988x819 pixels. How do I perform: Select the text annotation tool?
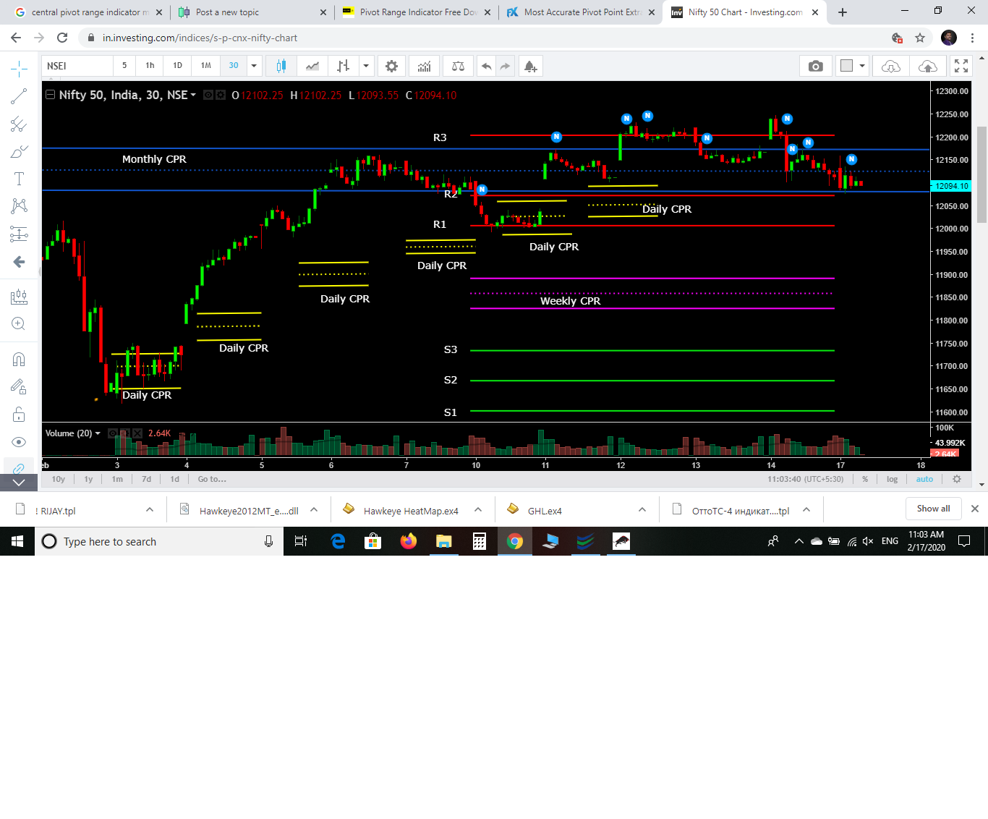coord(19,179)
